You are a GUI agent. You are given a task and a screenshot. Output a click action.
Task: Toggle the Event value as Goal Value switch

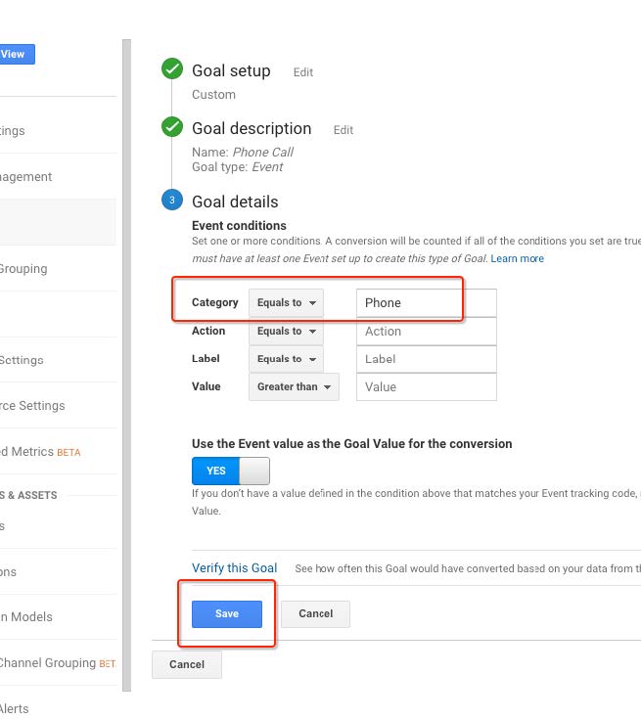pos(230,471)
